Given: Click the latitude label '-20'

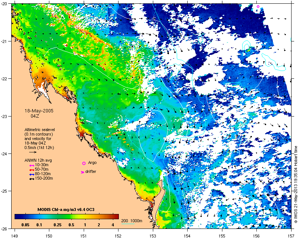Looking at the screenshot, I should click(4, 4).
